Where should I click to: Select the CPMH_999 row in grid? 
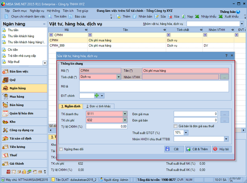pos(147,46)
